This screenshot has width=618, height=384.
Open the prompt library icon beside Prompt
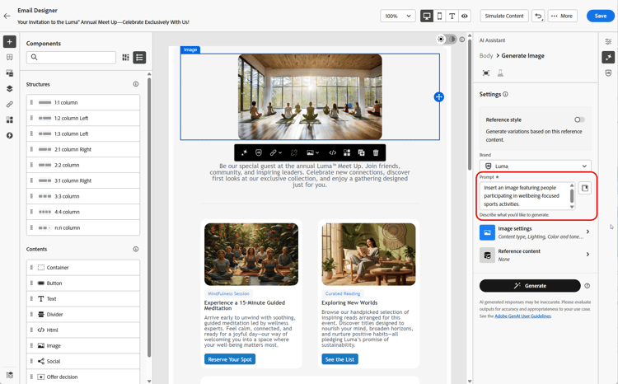[585, 189]
